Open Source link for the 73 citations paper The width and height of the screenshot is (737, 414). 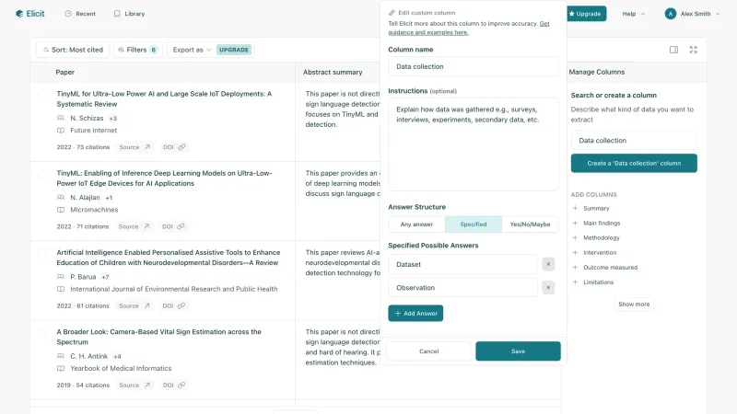[x=135, y=147]
